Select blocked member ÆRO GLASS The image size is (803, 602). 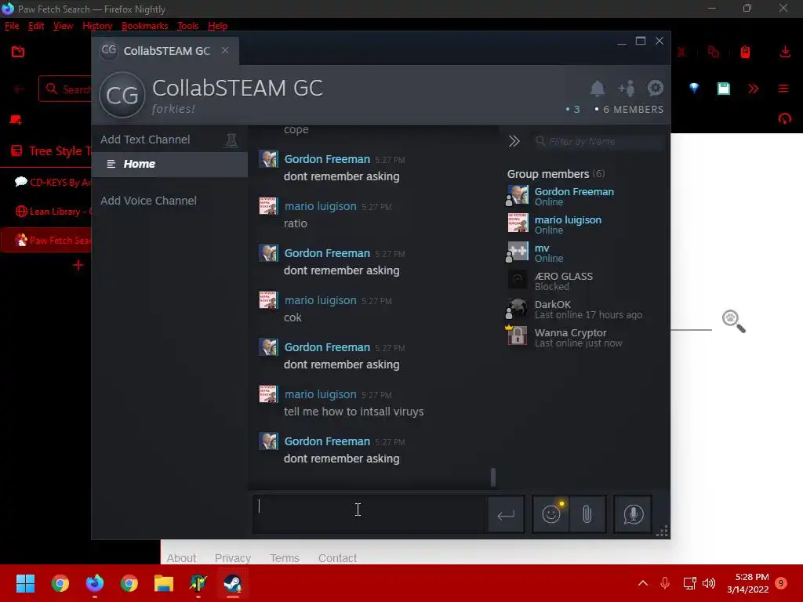(563, 281)
